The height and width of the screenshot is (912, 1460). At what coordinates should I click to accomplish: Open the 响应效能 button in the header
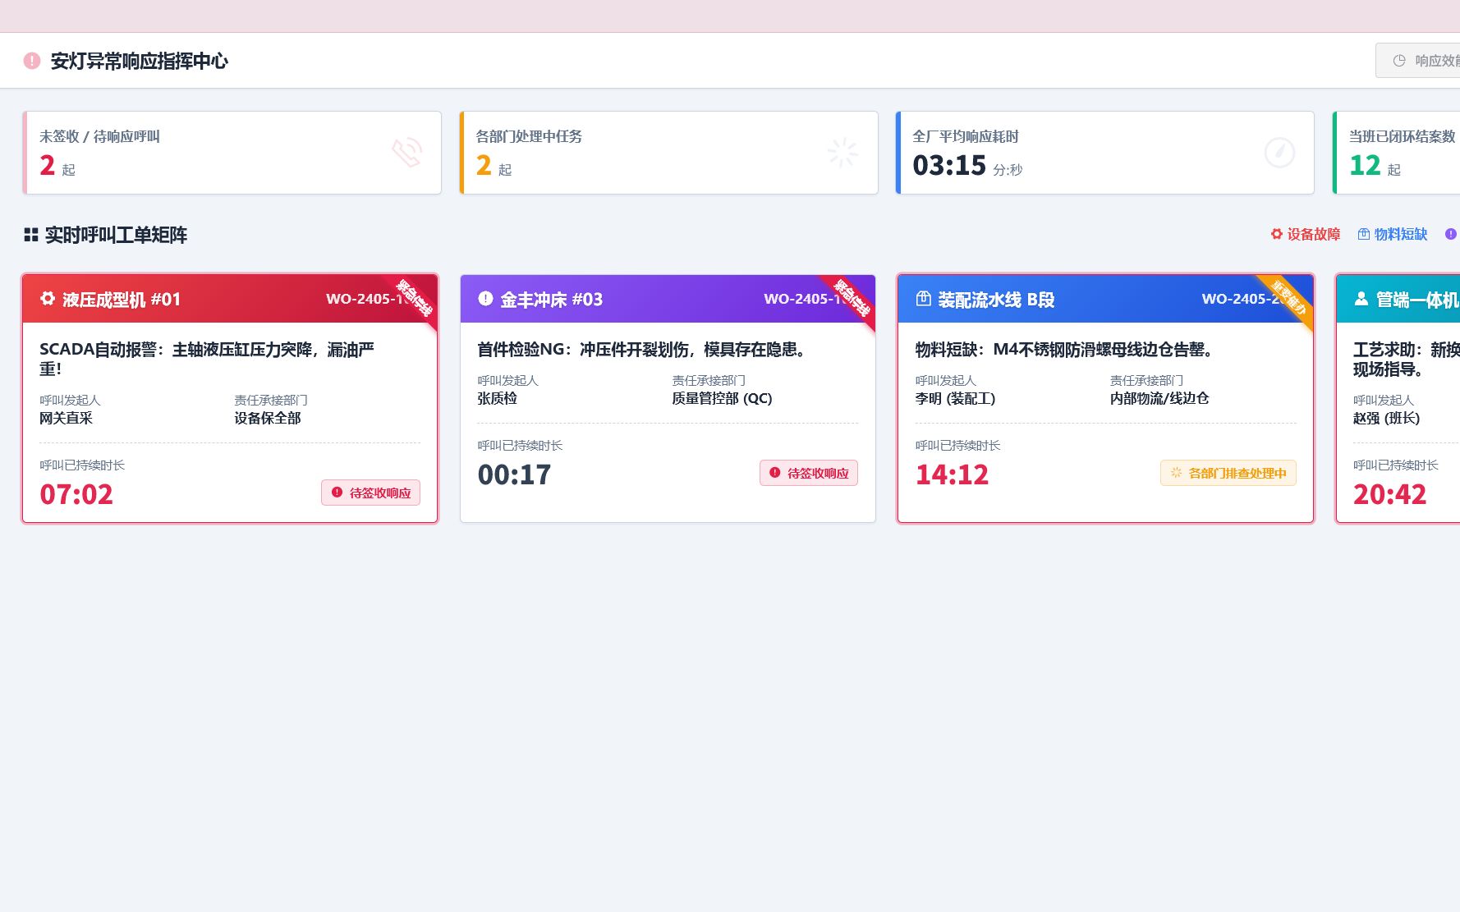click(x=1418, y=61)
